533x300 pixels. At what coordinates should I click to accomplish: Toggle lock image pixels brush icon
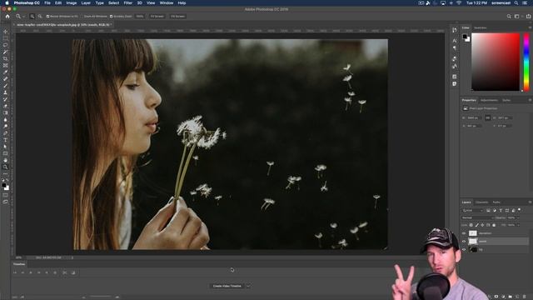477,225
